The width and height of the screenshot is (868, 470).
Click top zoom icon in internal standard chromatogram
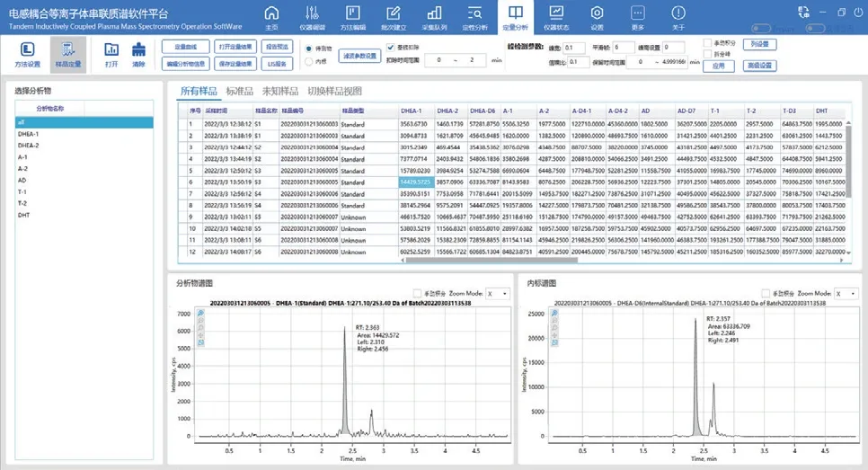554,314
